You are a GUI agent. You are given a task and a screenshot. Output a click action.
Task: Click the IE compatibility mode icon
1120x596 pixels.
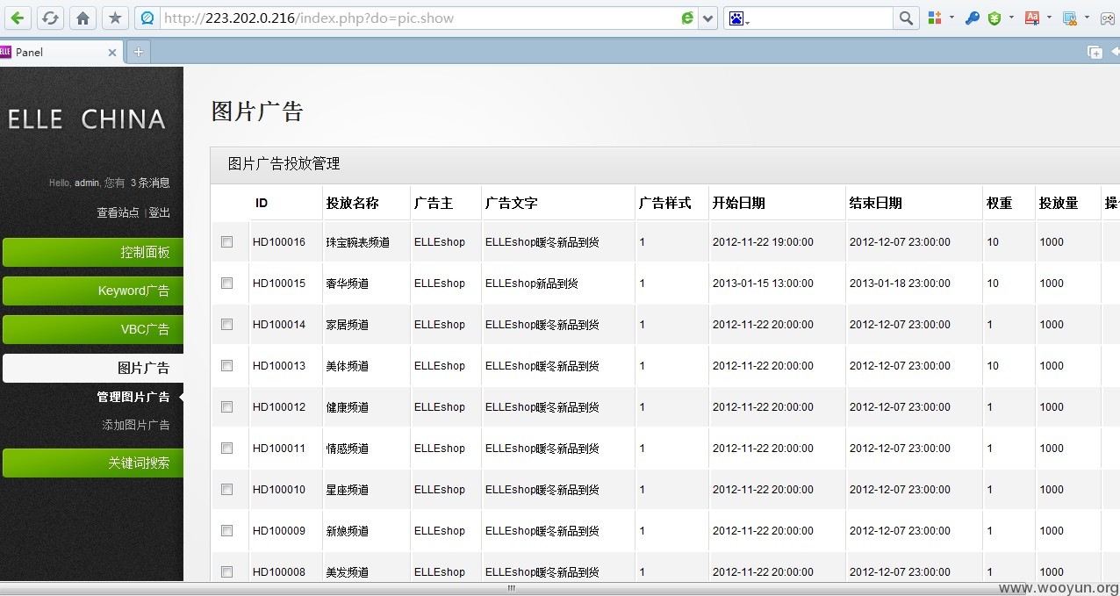pyautogui.click(x=687, y=18)
